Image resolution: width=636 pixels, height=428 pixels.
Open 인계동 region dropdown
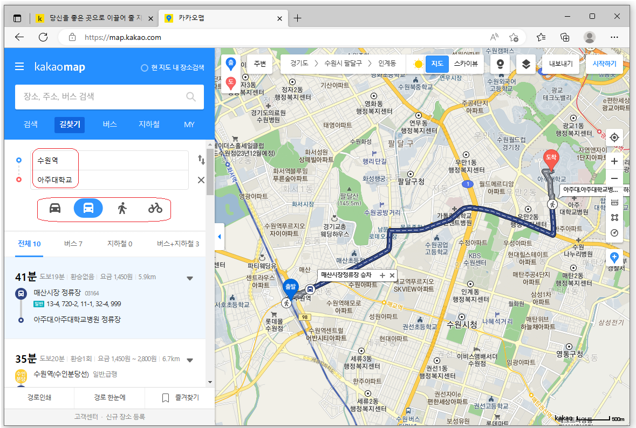[387, 63]
